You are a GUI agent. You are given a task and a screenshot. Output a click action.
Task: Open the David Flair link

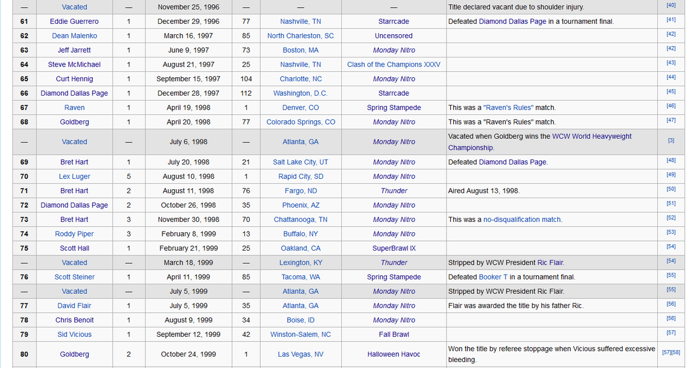click(74, 306)
